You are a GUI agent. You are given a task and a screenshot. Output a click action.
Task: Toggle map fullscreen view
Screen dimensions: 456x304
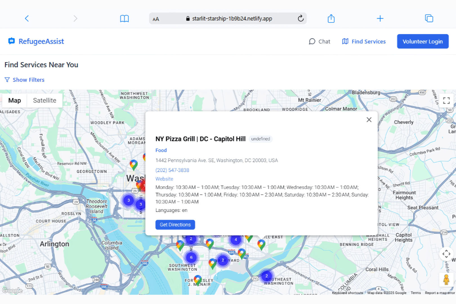pos(446,100)
